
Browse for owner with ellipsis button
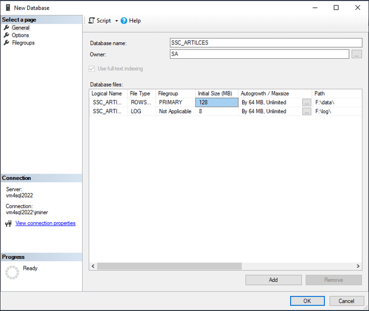(x=356, y=54)
